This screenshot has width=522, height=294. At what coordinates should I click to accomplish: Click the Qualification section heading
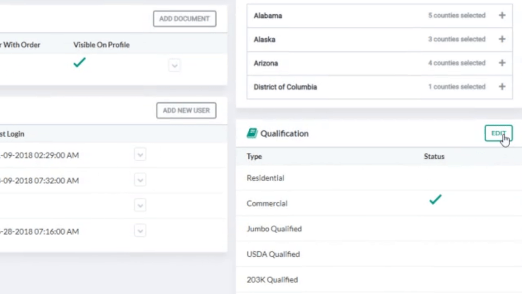[284, 133]
